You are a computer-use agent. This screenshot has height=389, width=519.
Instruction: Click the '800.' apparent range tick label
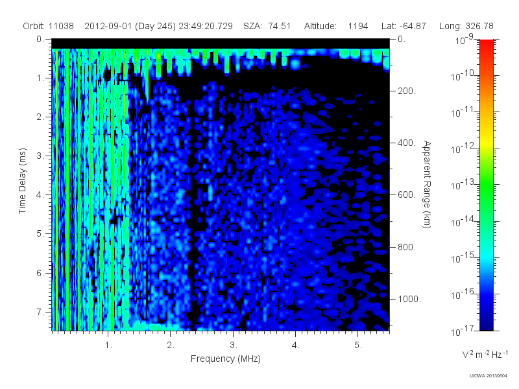pos(407,247)
